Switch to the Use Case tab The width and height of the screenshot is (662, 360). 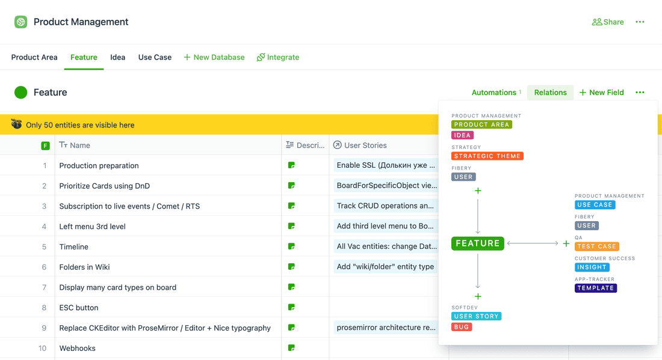click(x=155, y=57)
